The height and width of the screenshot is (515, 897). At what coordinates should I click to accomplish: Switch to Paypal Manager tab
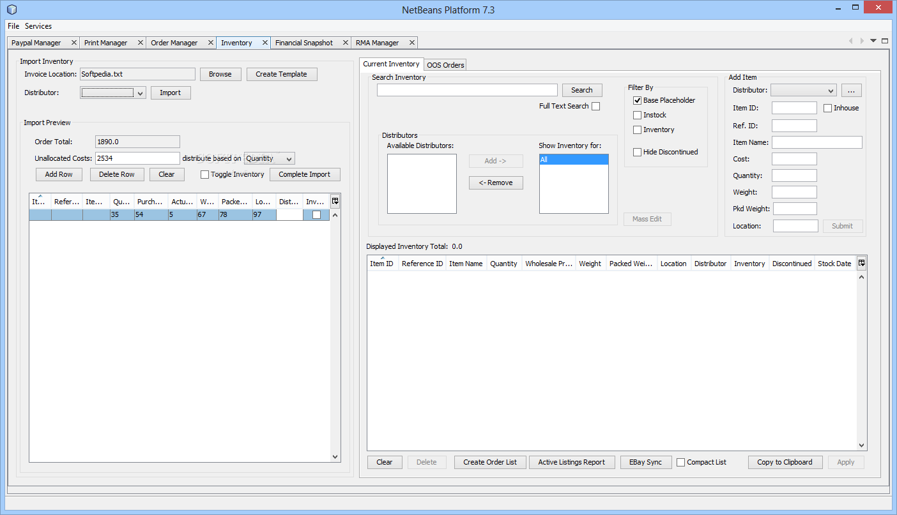[36, 43]
